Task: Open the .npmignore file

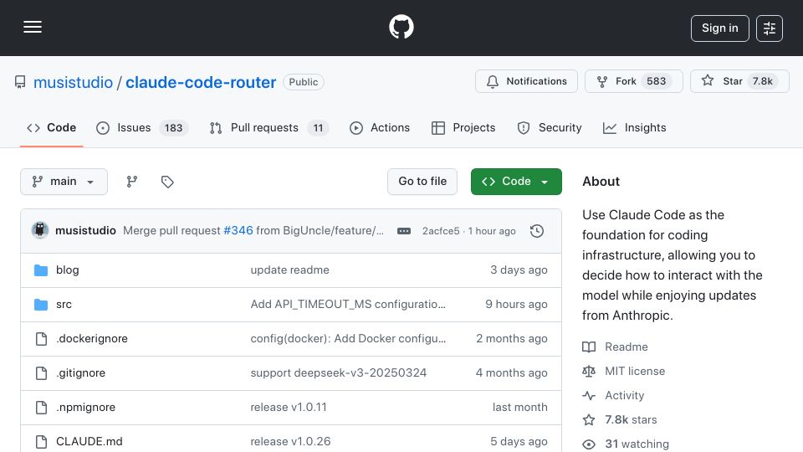Action: pos(85,408)
